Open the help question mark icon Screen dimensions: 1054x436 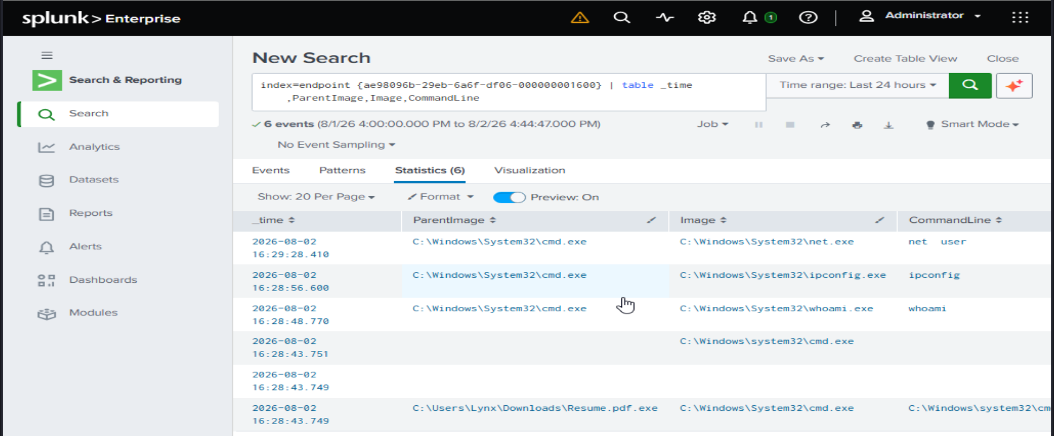[808, 18]
